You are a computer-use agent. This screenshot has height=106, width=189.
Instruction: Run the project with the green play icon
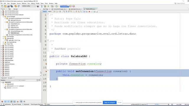(x=48, y=6)
